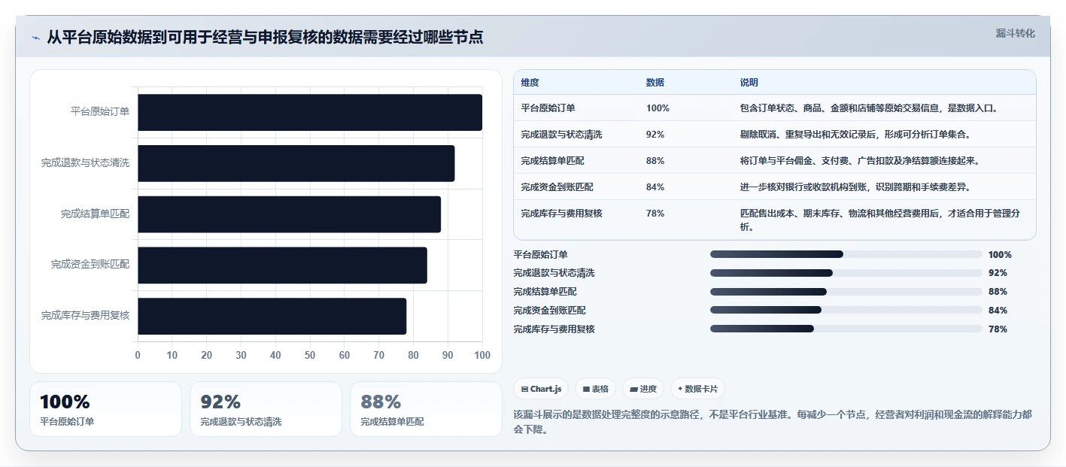The image size is (1066, 467).
Task: Click the 100% value in the table
Action: point(658,108)
